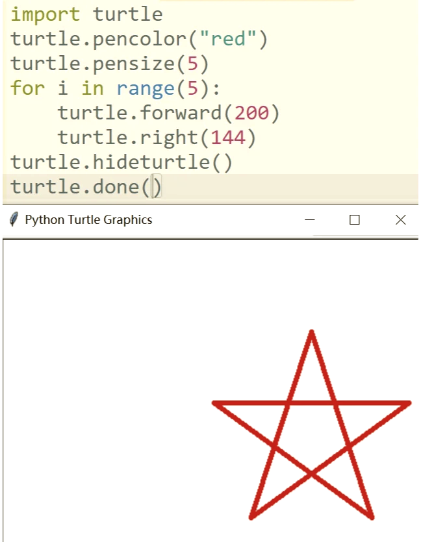
Task: Click the turtle.forward(200) line
Action: pos(168,113)
